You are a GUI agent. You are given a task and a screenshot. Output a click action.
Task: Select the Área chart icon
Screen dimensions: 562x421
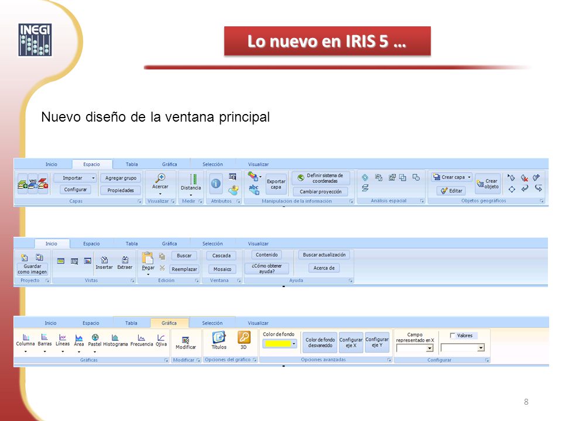click(79, 337)
